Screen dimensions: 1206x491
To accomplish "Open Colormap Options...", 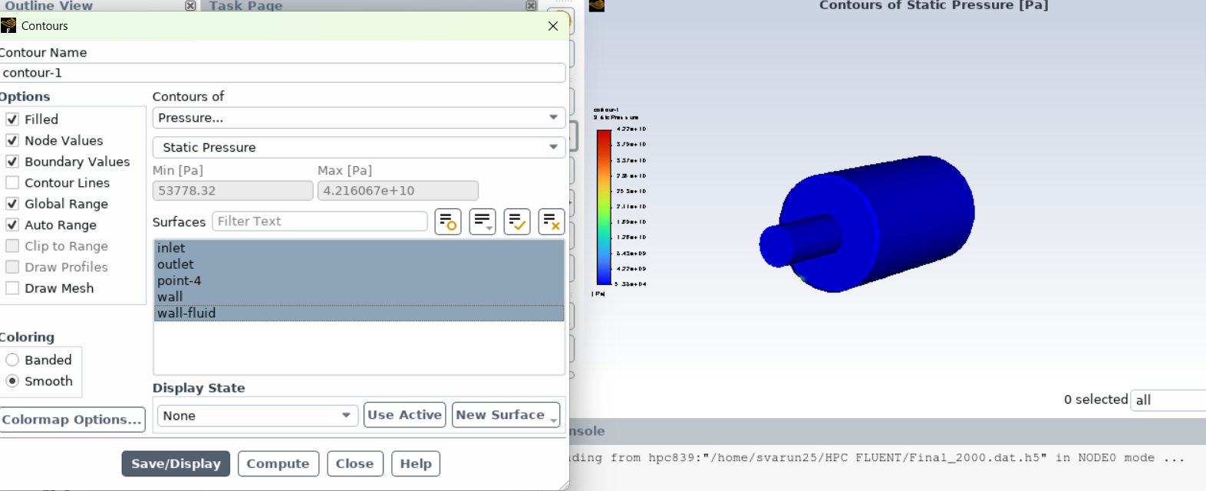I will pos(72,420).
